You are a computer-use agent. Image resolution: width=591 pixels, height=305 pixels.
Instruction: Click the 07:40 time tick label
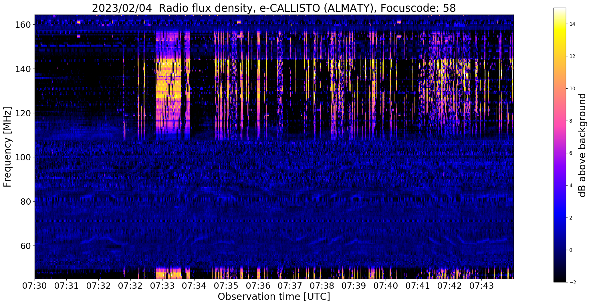(x=386, y=286)
